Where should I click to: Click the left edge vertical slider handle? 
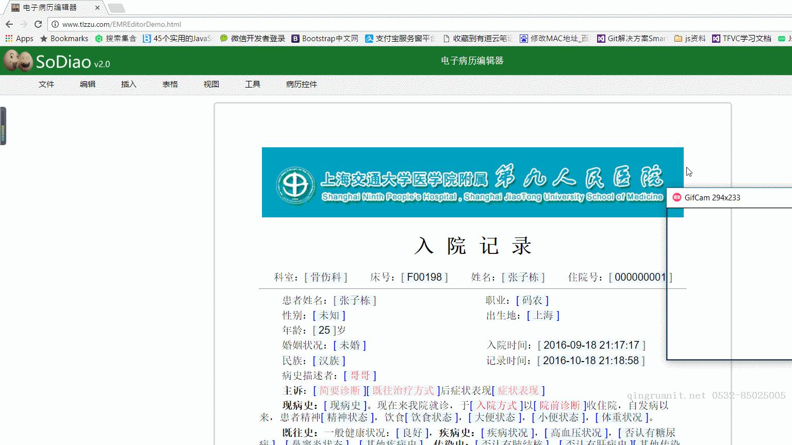click(3, 126)
